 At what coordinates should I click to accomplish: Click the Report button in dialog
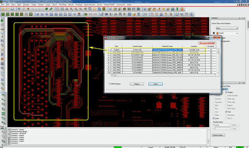137,84
